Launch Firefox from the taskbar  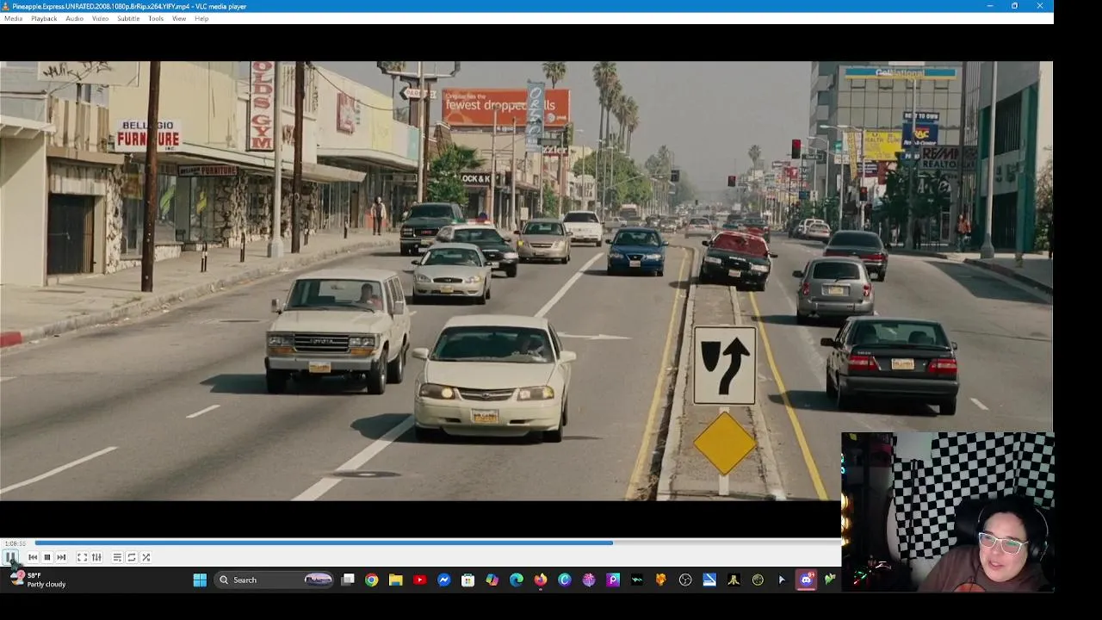click(540, 580)
